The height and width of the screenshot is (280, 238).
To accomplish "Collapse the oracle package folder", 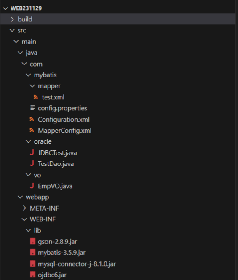I will coord(28,141).
